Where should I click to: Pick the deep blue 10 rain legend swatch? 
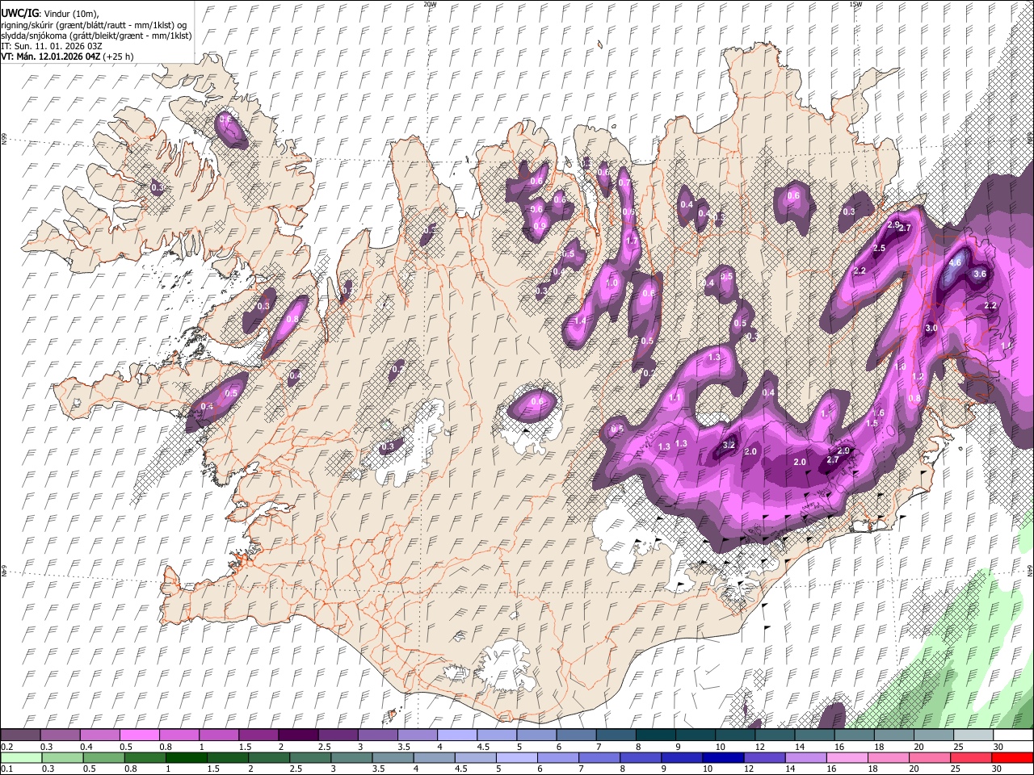(x=723, y=757)
